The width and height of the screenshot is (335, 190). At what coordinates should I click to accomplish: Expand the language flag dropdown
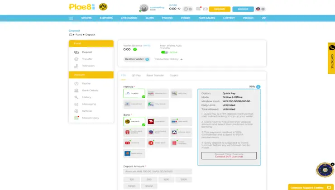pyautogui.click(x=260, y=9)
